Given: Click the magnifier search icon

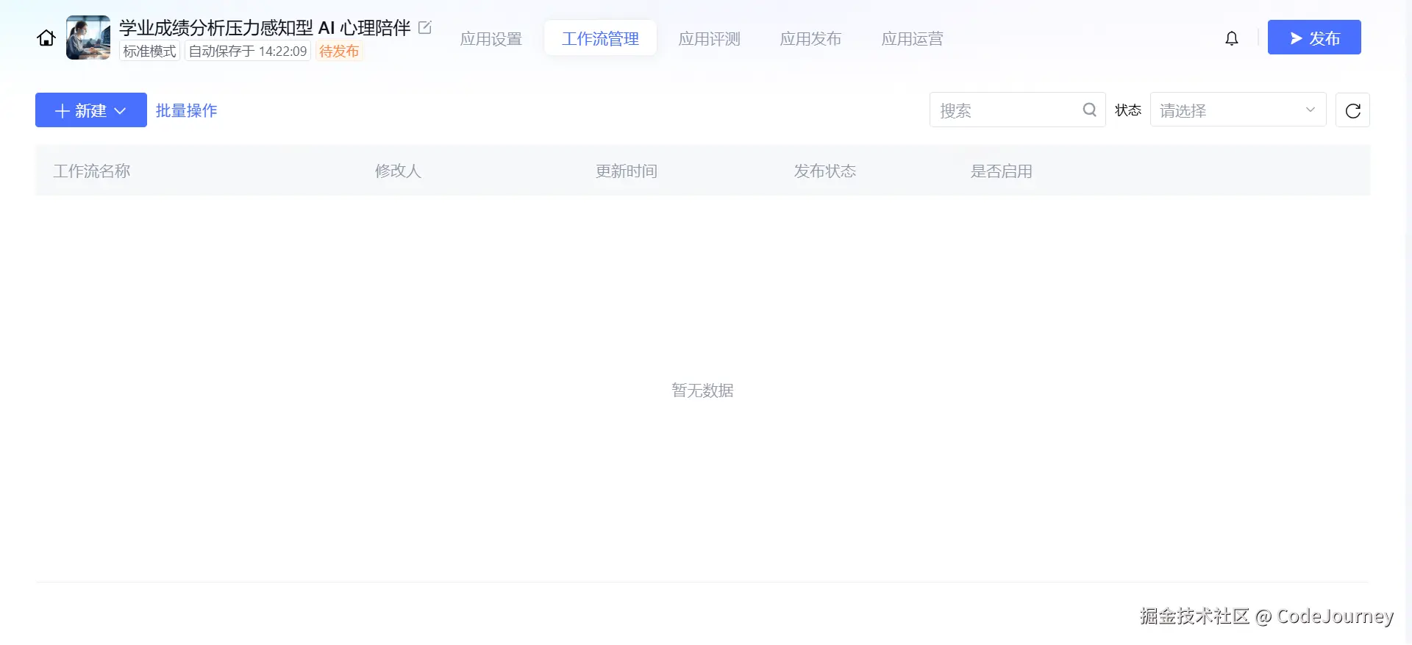Looking at the screenshot, I should [x=1090, y=110].
